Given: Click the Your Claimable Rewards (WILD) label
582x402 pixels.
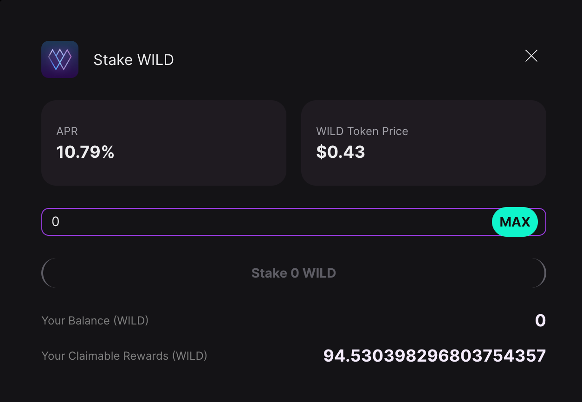Looking at the screenshot, I should [x=124, y=356].
